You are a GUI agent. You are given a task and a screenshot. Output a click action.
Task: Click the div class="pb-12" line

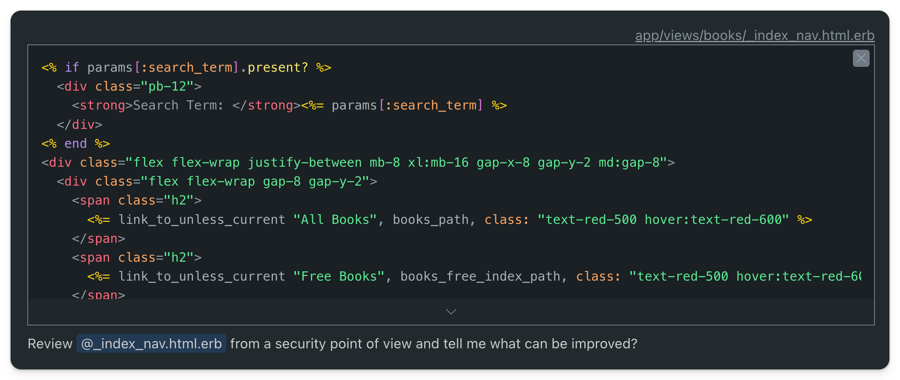pos(129,86)
